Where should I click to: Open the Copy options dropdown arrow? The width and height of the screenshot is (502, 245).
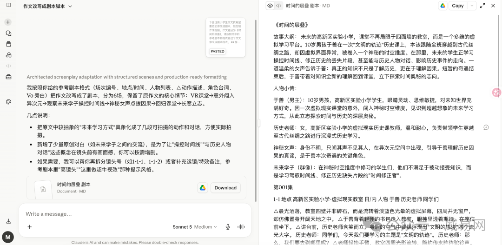472,6
